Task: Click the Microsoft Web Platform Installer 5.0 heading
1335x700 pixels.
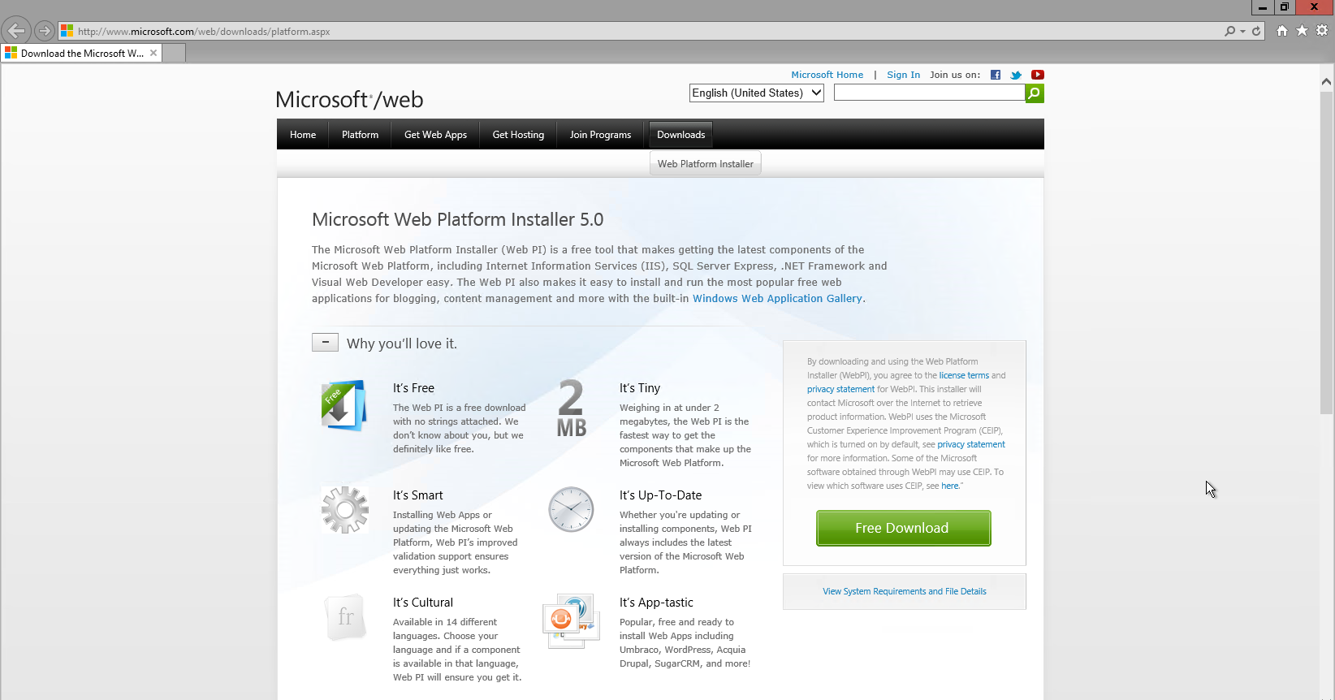Action: pyautogui.click(x=457, y=219)
